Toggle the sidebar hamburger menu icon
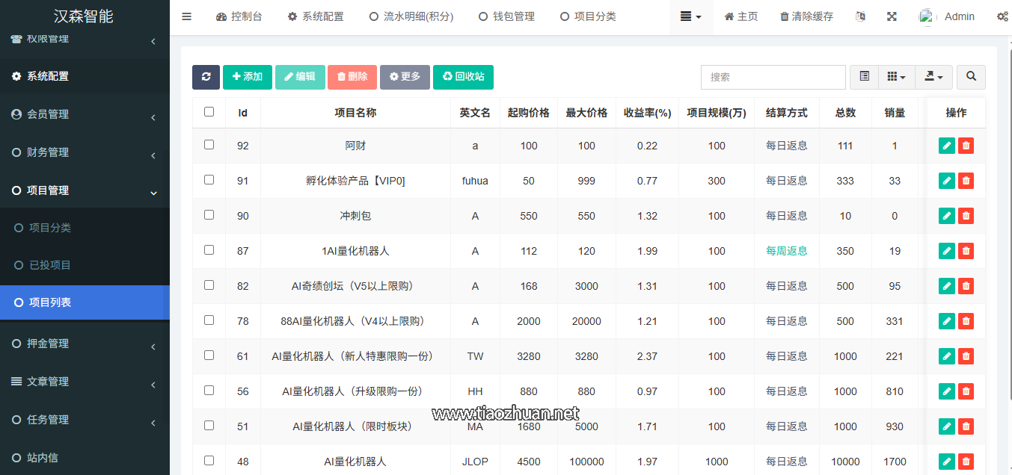This screenshot has width=1012, height=475. (x=187, y=16)
